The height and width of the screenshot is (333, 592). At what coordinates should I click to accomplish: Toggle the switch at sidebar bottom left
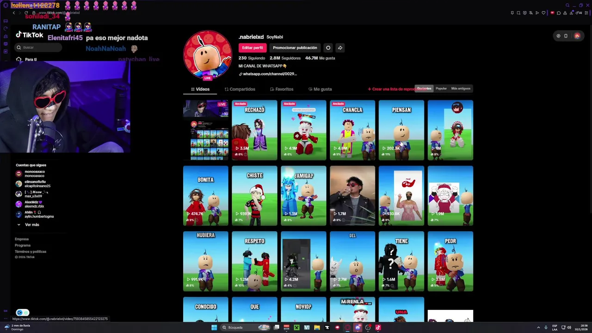pos(23,313)
